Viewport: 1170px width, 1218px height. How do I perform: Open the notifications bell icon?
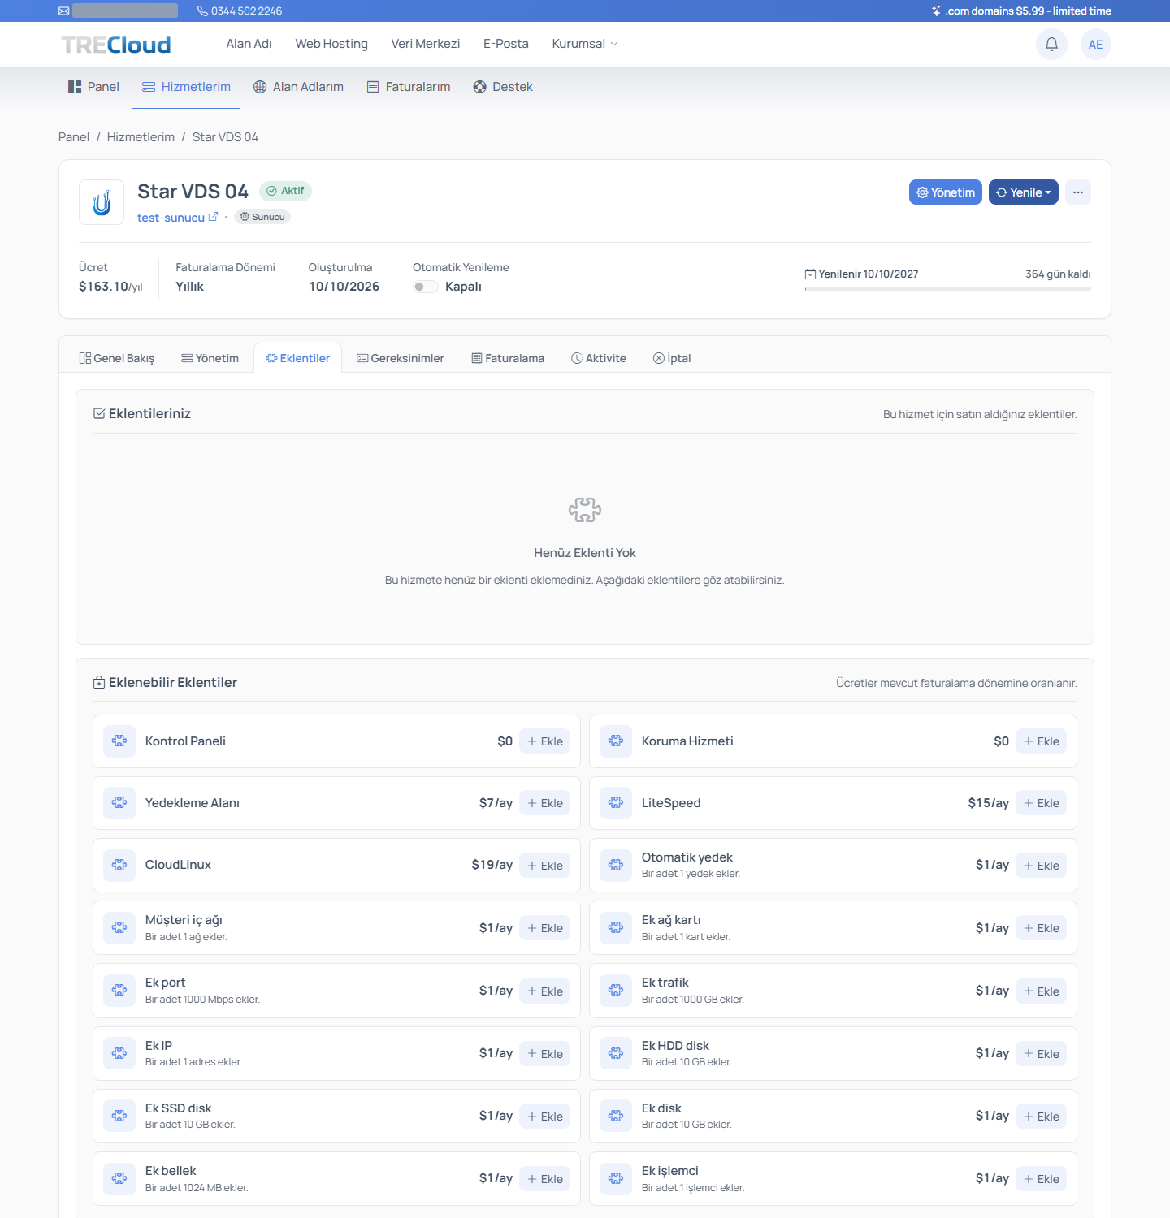click(1051, 44)
